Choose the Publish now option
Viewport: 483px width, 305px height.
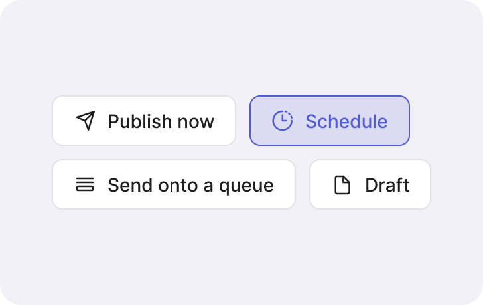[144, 121]
